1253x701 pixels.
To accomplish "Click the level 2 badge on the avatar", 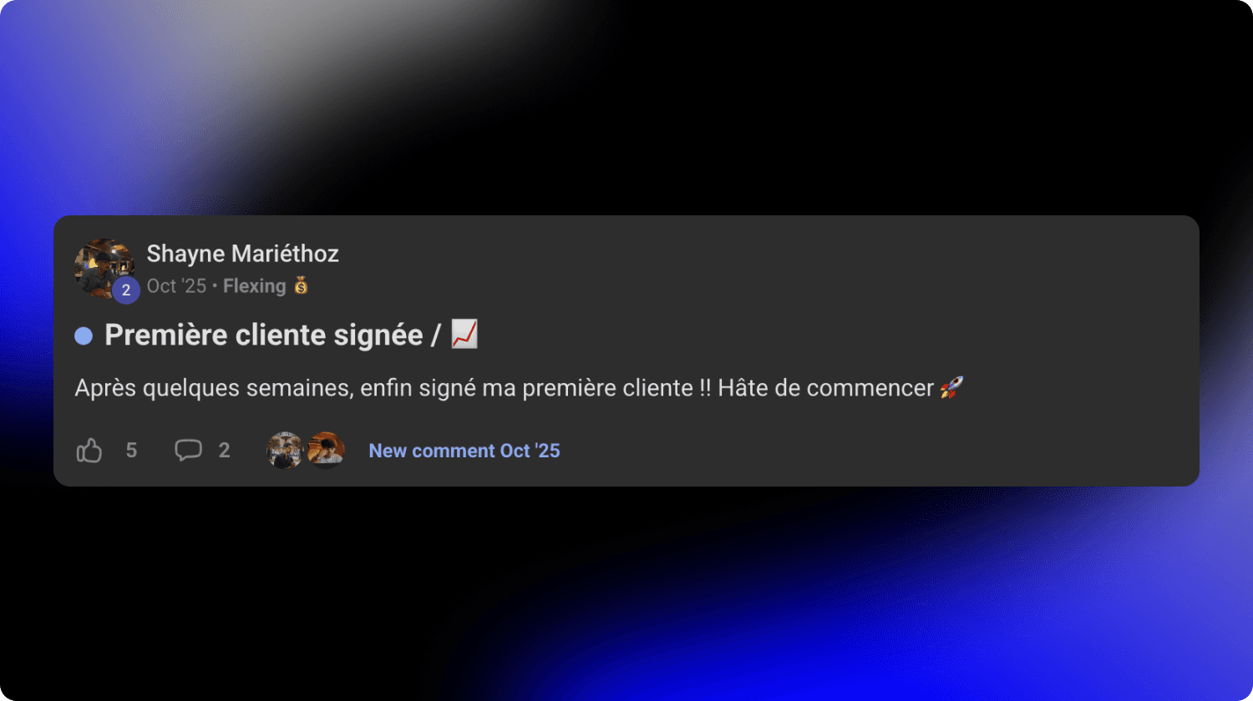I will pos(126,290).
